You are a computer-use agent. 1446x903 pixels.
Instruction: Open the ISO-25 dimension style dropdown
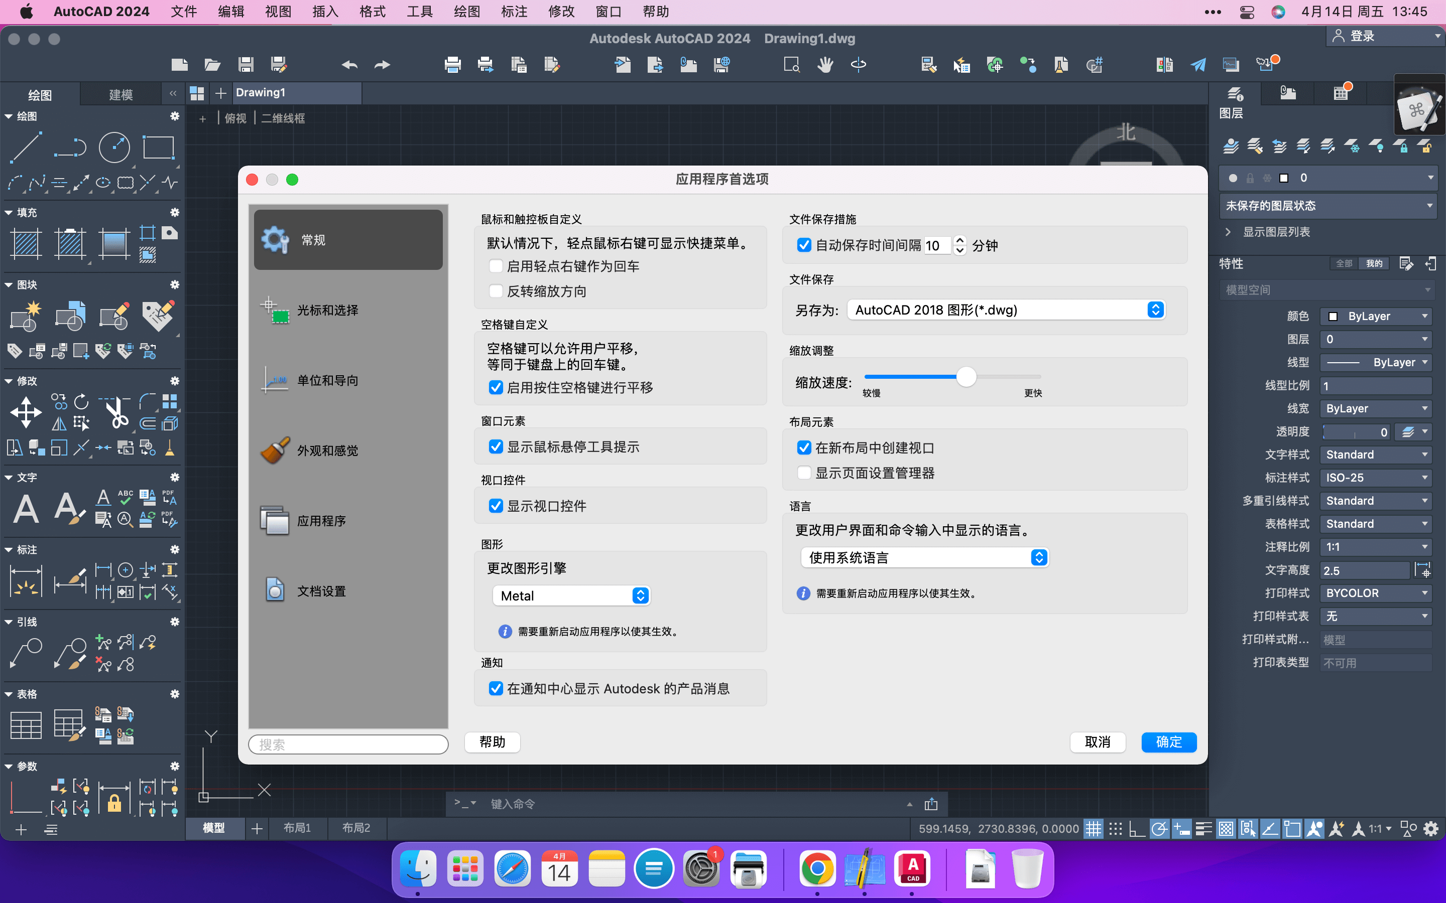pos(1376,478)
